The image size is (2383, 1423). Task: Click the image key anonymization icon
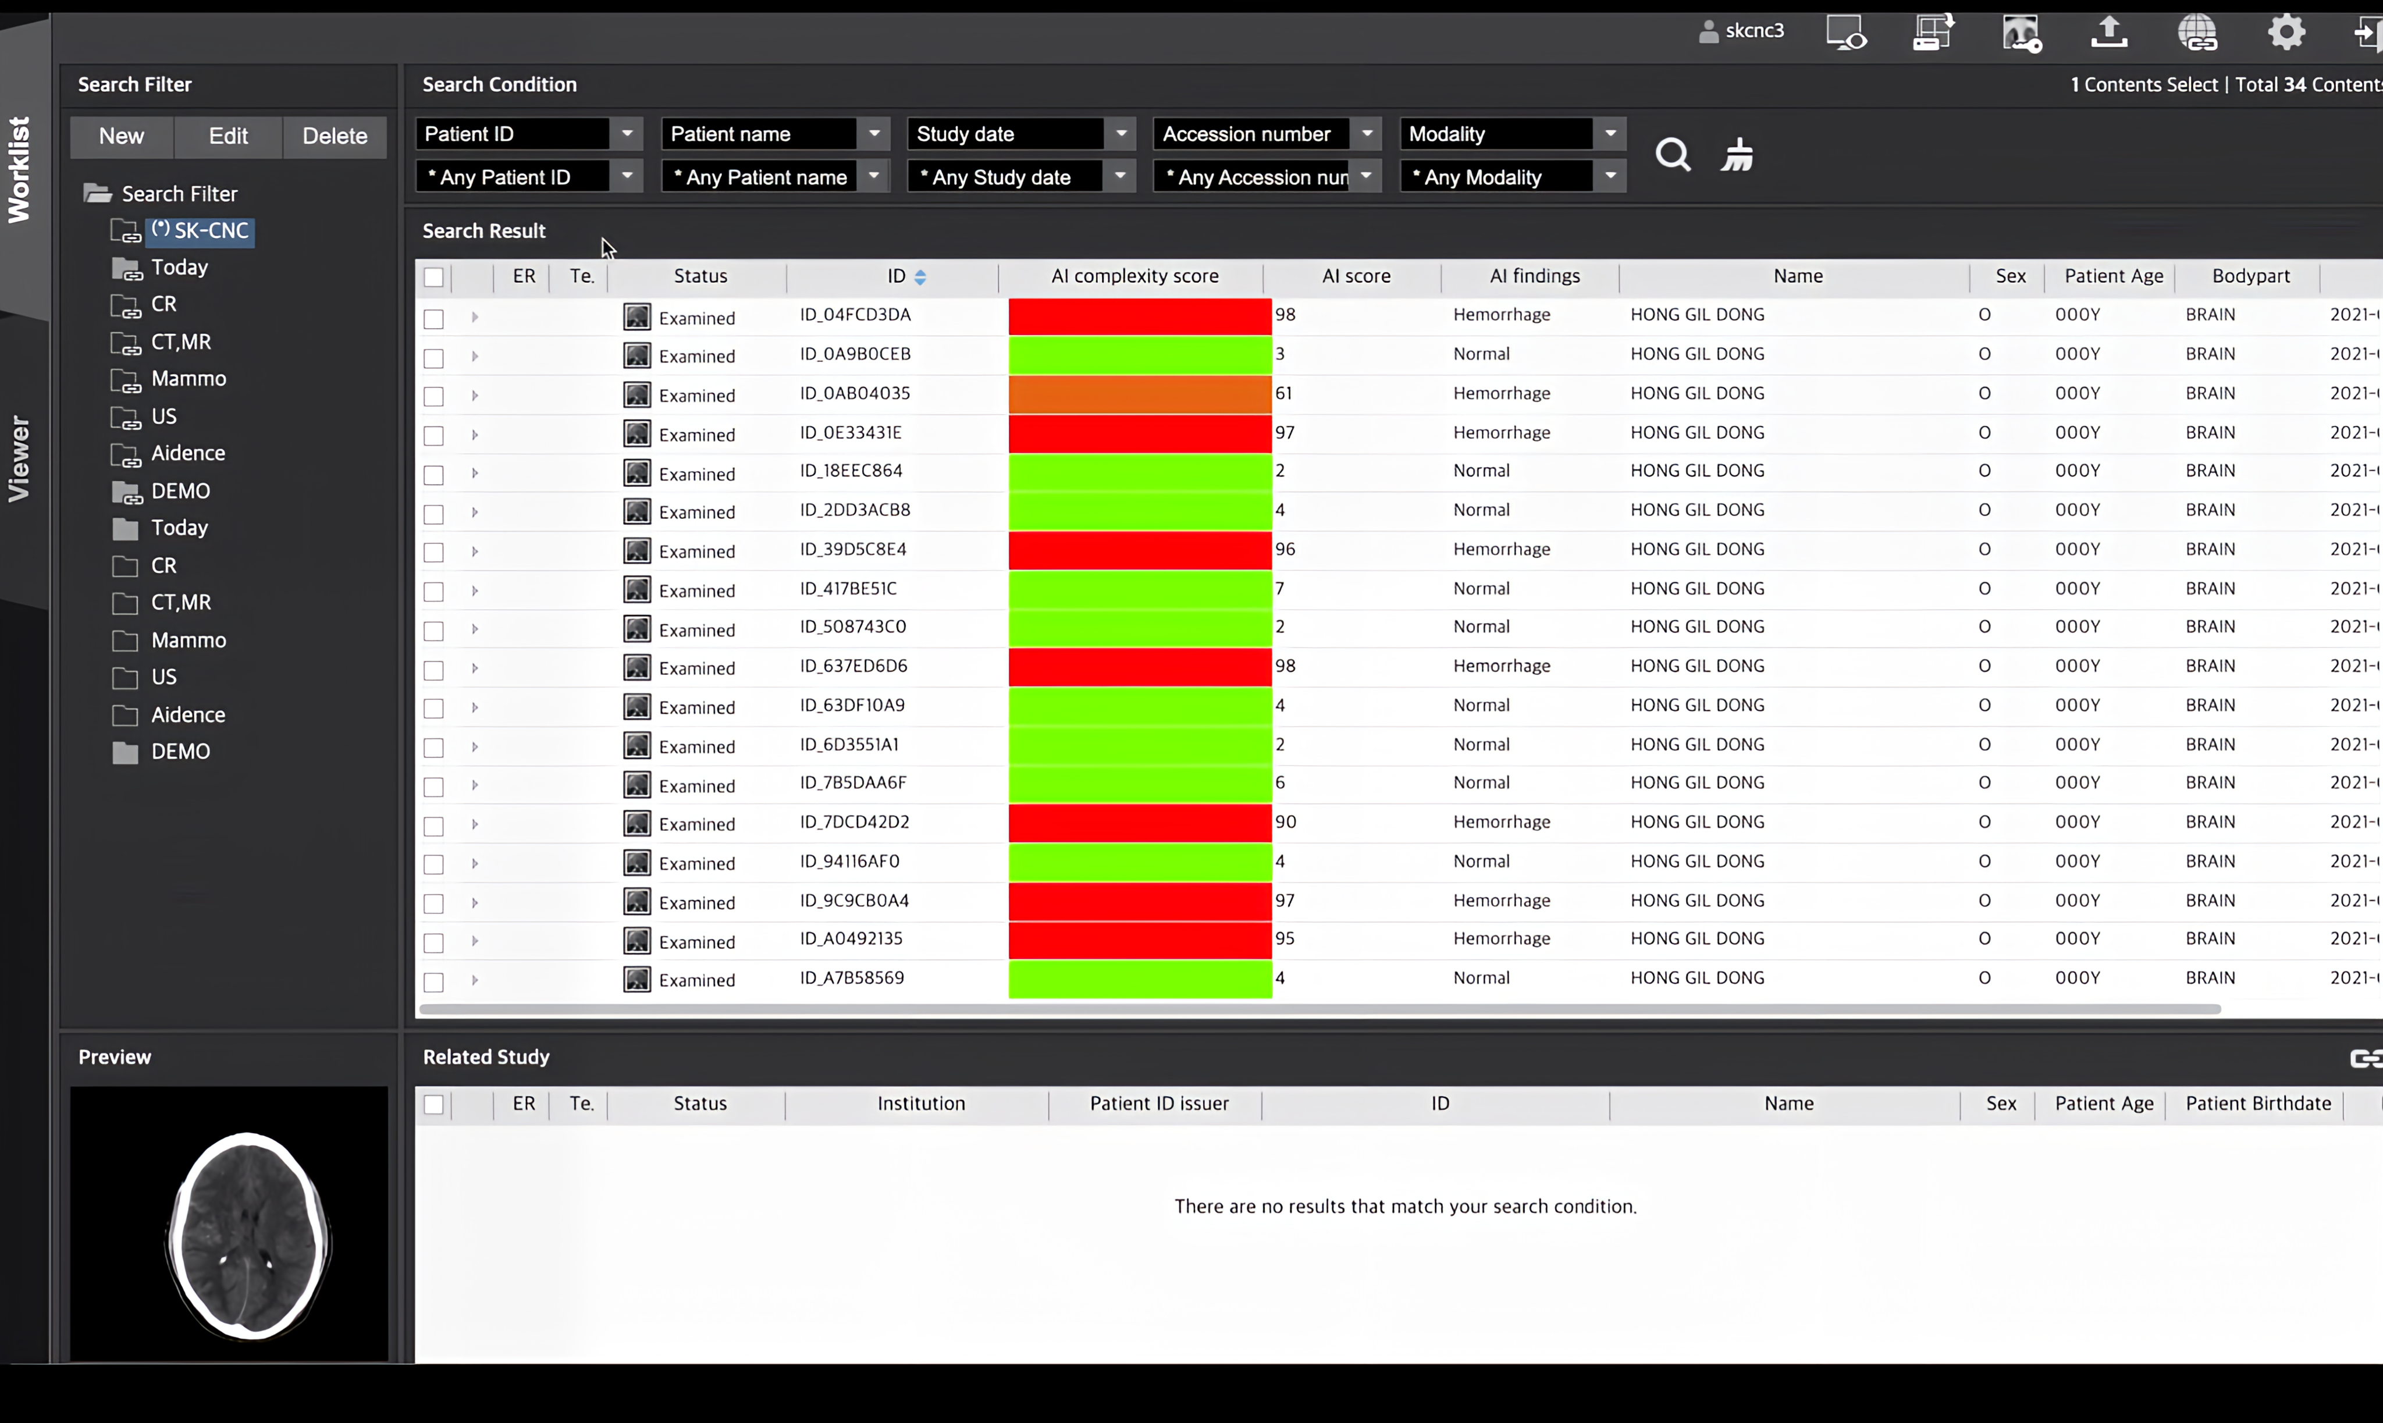pyautogui.click(x=2021, y=34)
